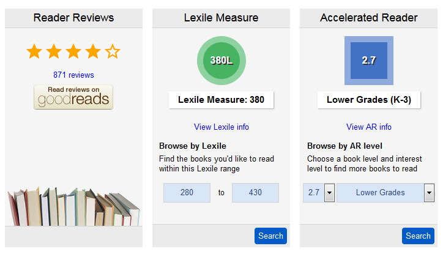Click the blue 2.7 AR level badge
The image size is (443, 254).
click(x=368, y=61)
